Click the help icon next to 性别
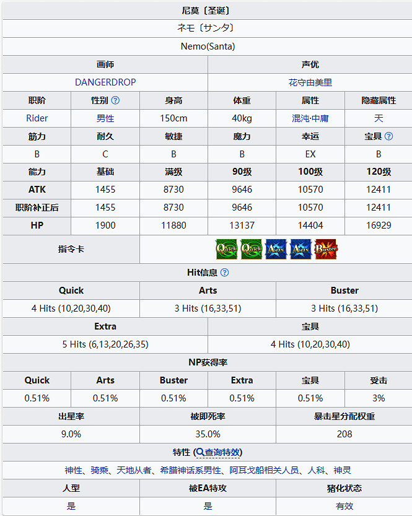This screenshot has height=516, width=412. pos(115,100)
